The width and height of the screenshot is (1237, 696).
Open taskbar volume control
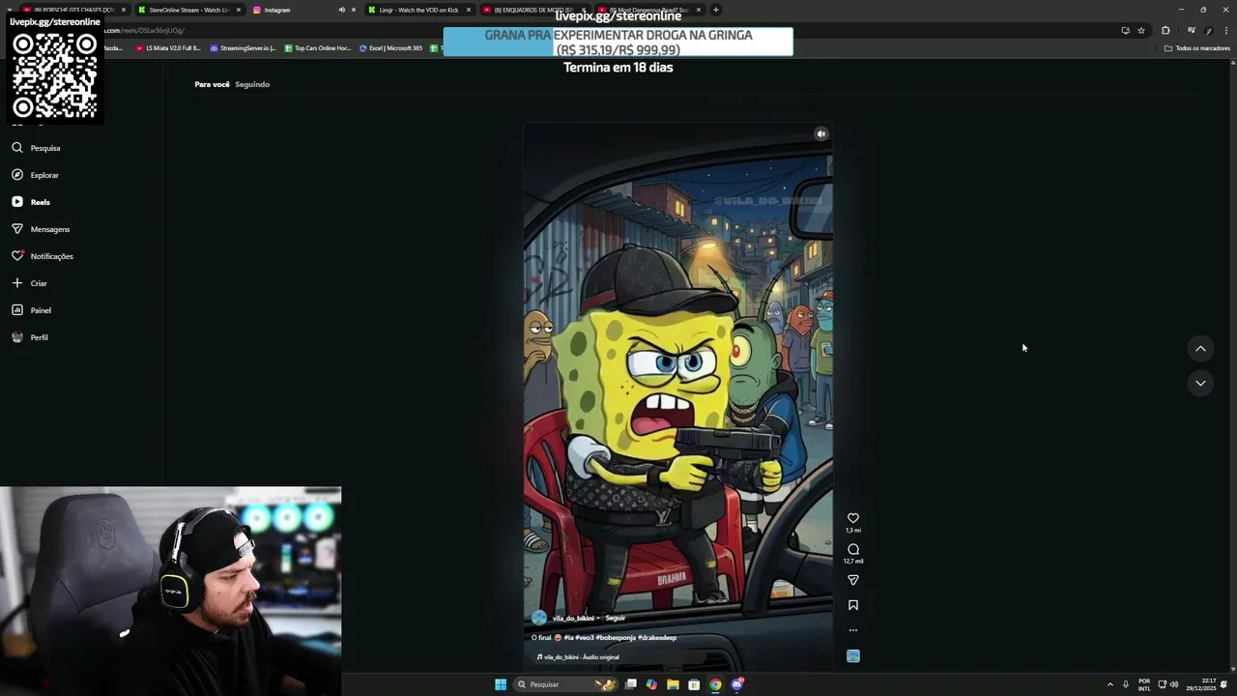(x=1174, y=684)
